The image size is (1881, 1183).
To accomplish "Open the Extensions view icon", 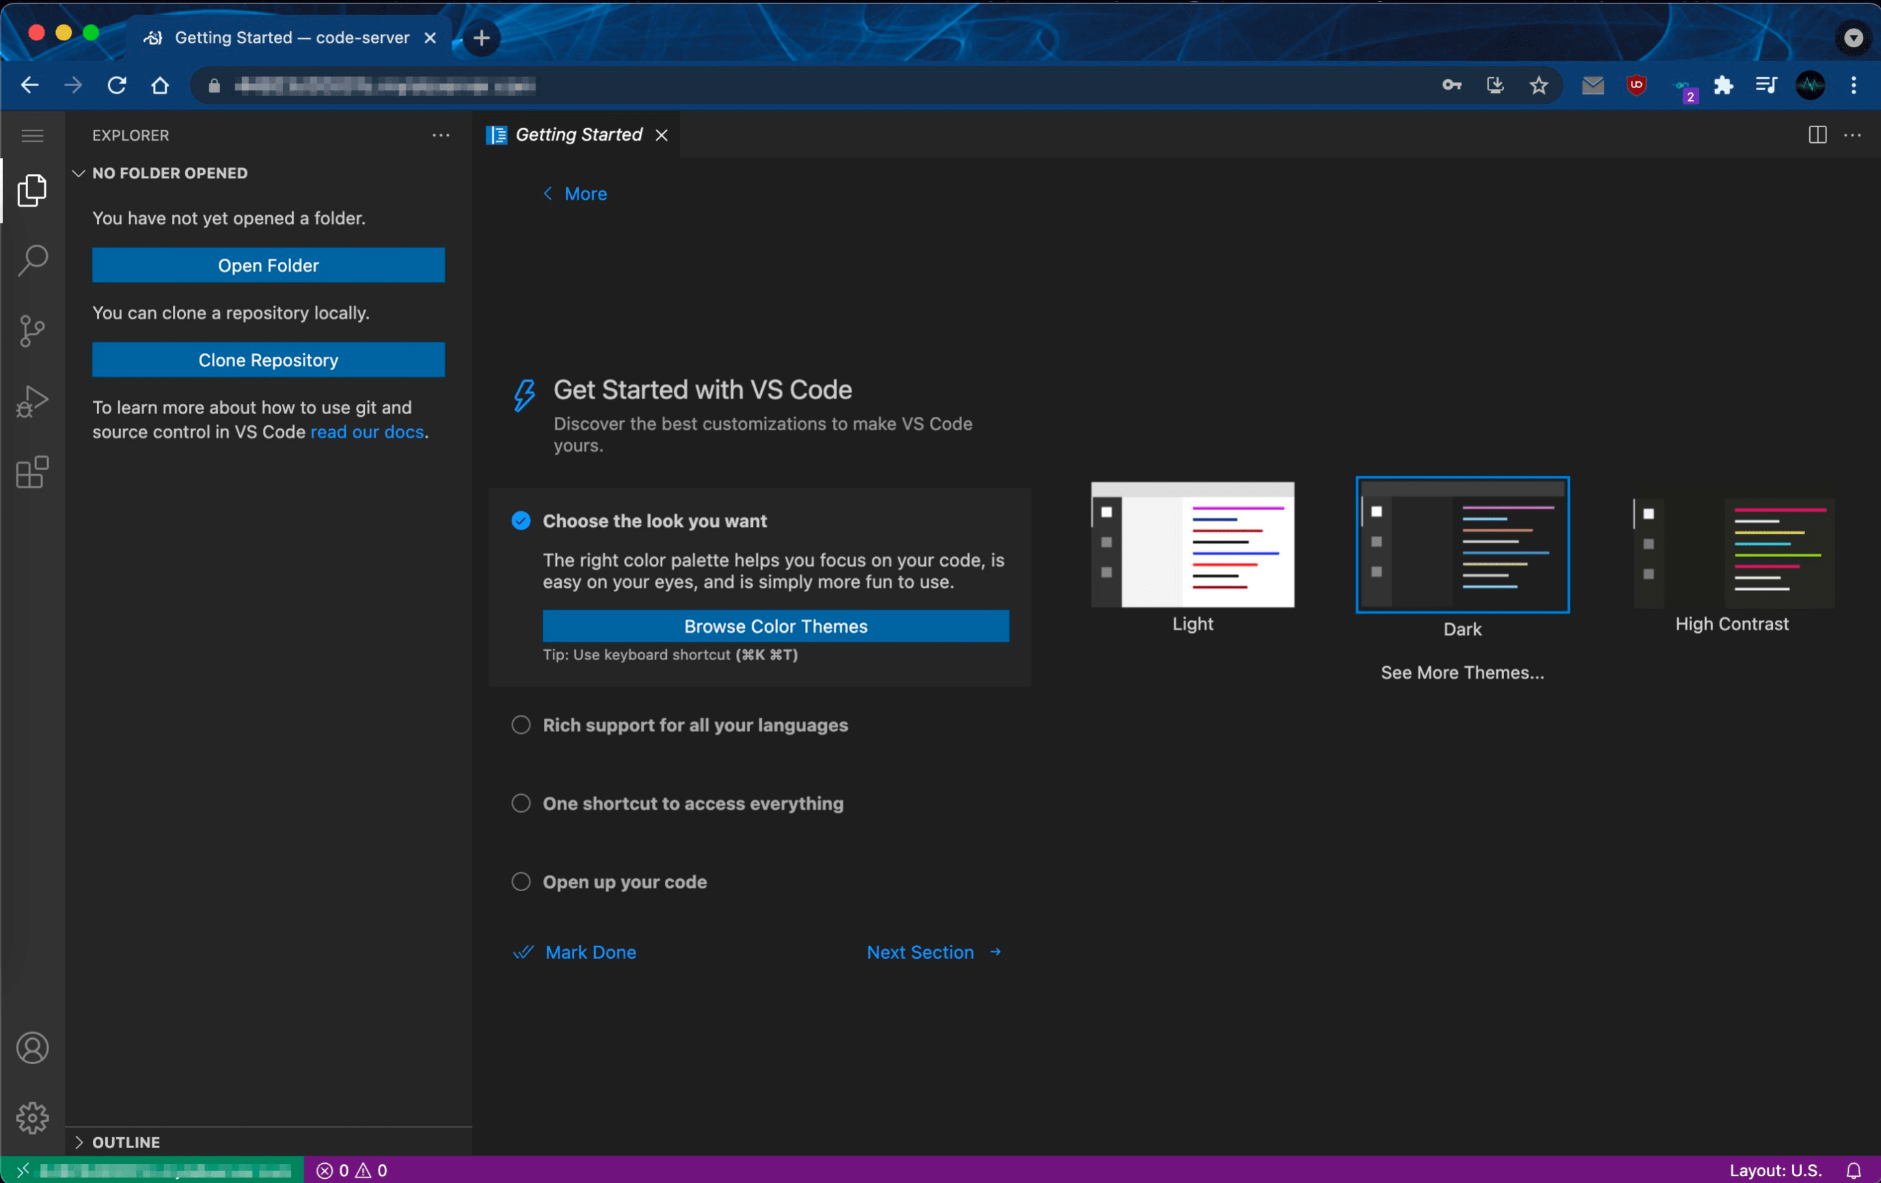I will pos(32,472).
